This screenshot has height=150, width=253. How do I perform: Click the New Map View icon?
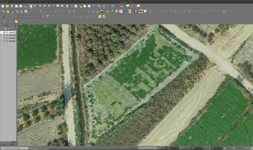[76, 6]
